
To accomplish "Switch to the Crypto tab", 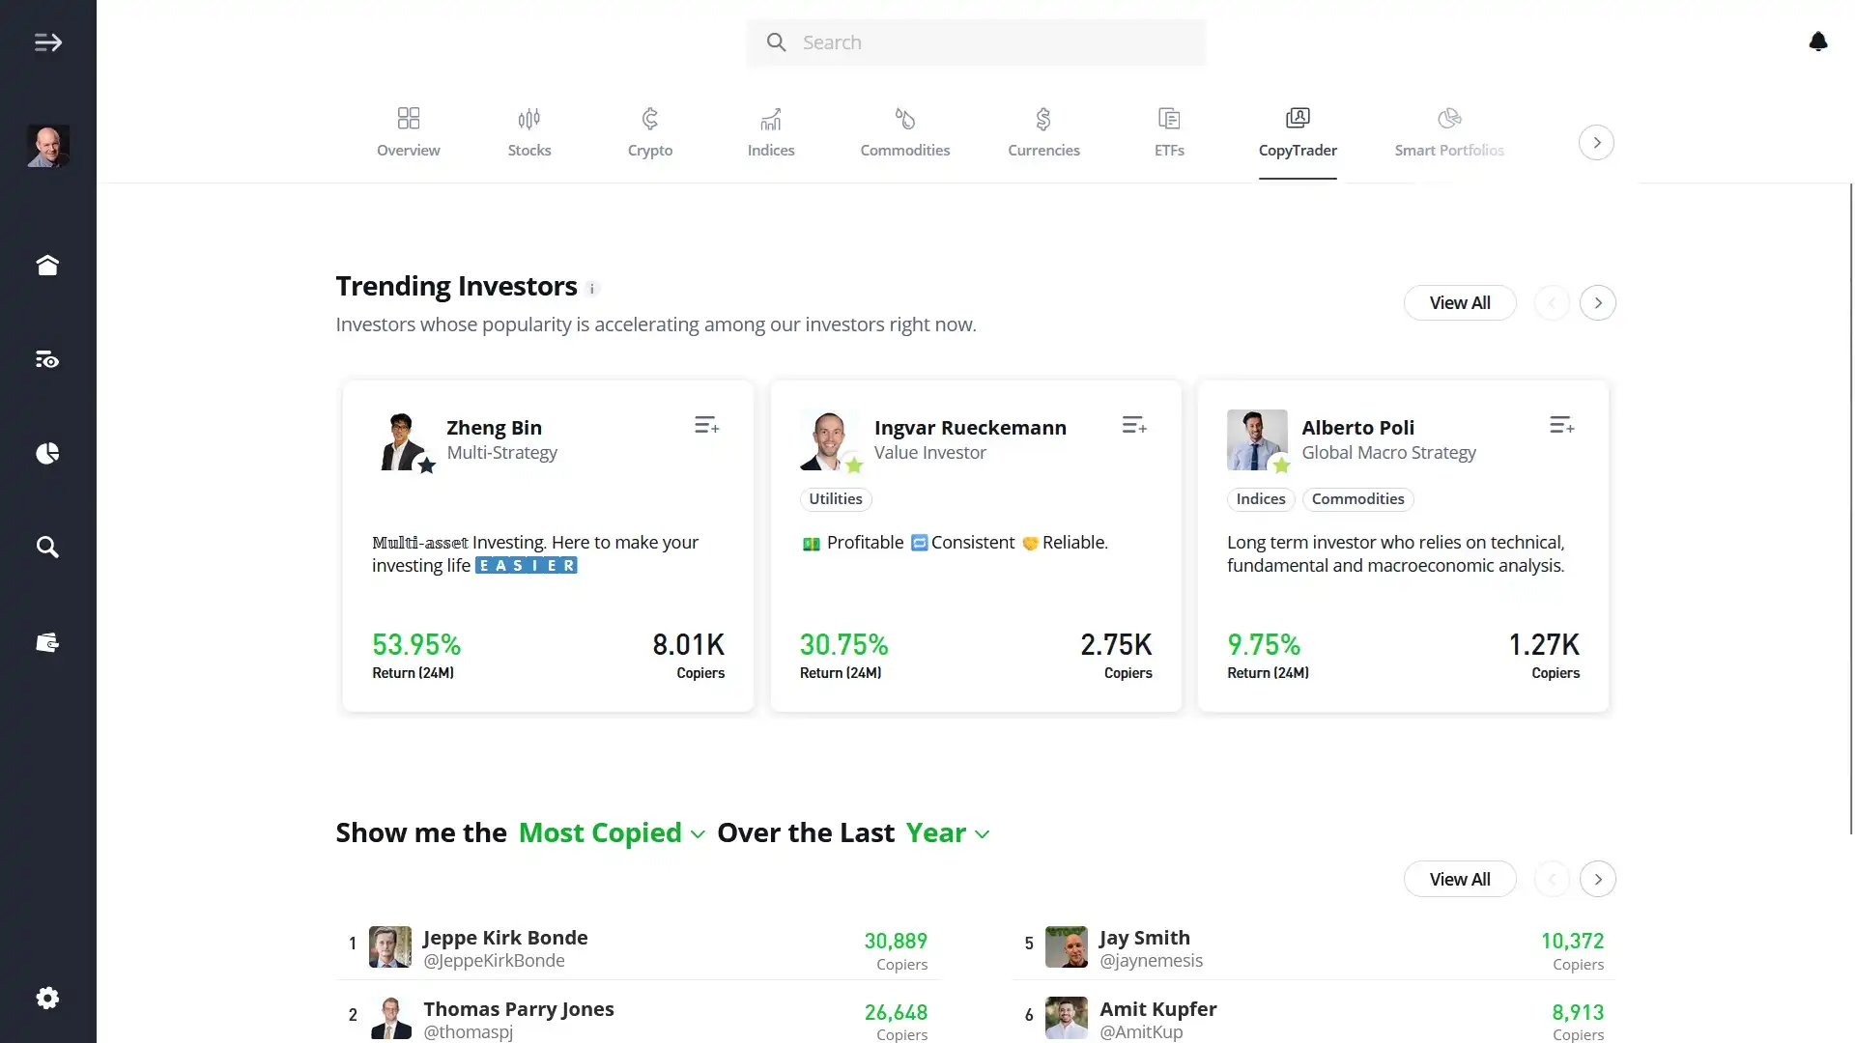I will (650, 132).
